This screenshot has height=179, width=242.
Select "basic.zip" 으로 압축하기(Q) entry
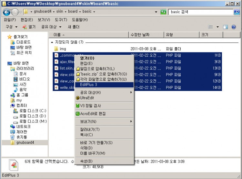[x=104, y=74]
